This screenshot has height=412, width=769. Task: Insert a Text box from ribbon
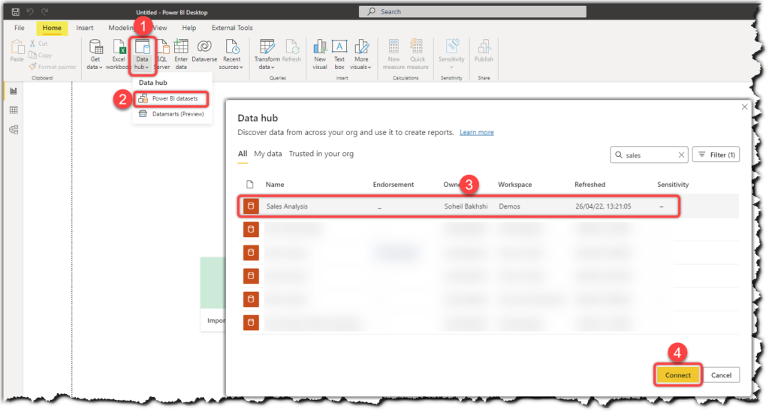(x=339, y=54)
